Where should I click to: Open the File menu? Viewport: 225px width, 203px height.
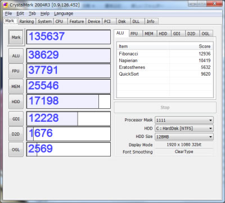point(8,13)
